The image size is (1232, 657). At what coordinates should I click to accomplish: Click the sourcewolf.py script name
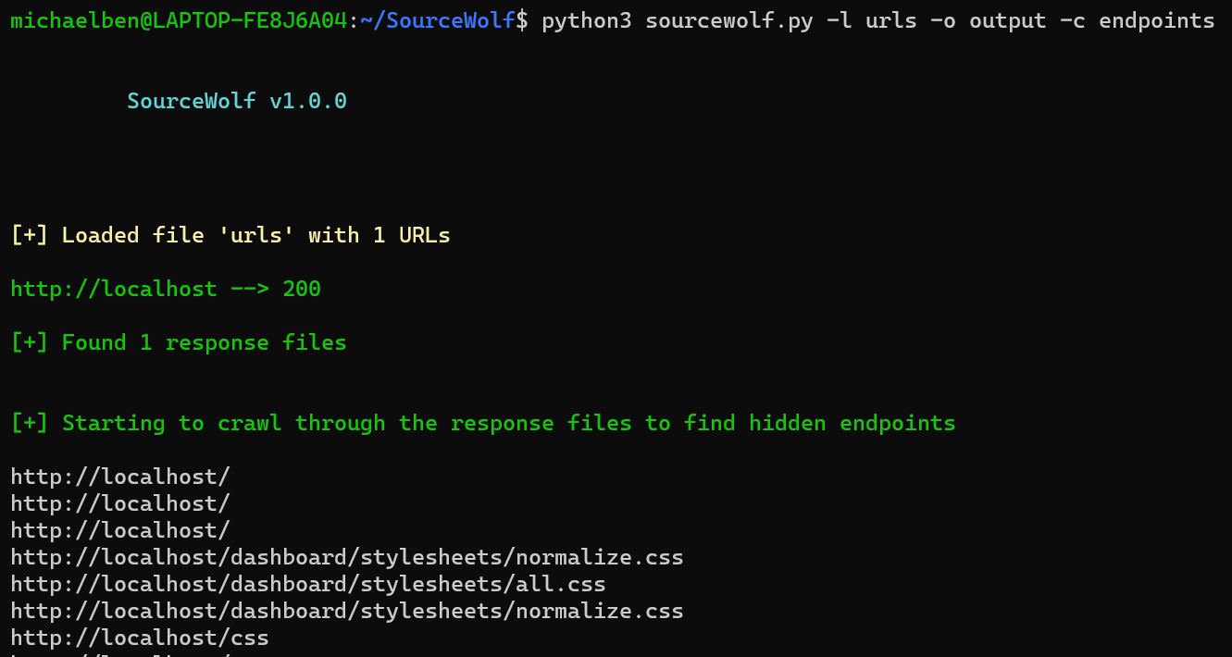[729, 20]
